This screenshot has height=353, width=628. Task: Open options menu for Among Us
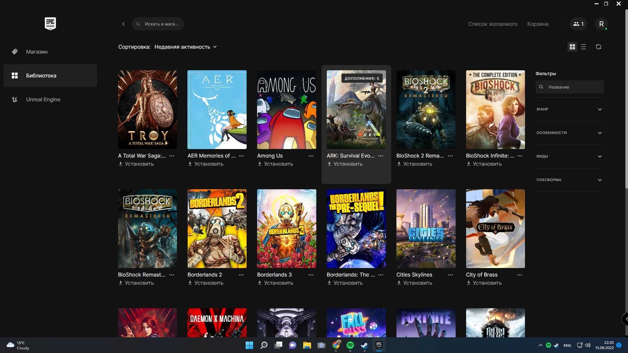click(x=311, y=156)
